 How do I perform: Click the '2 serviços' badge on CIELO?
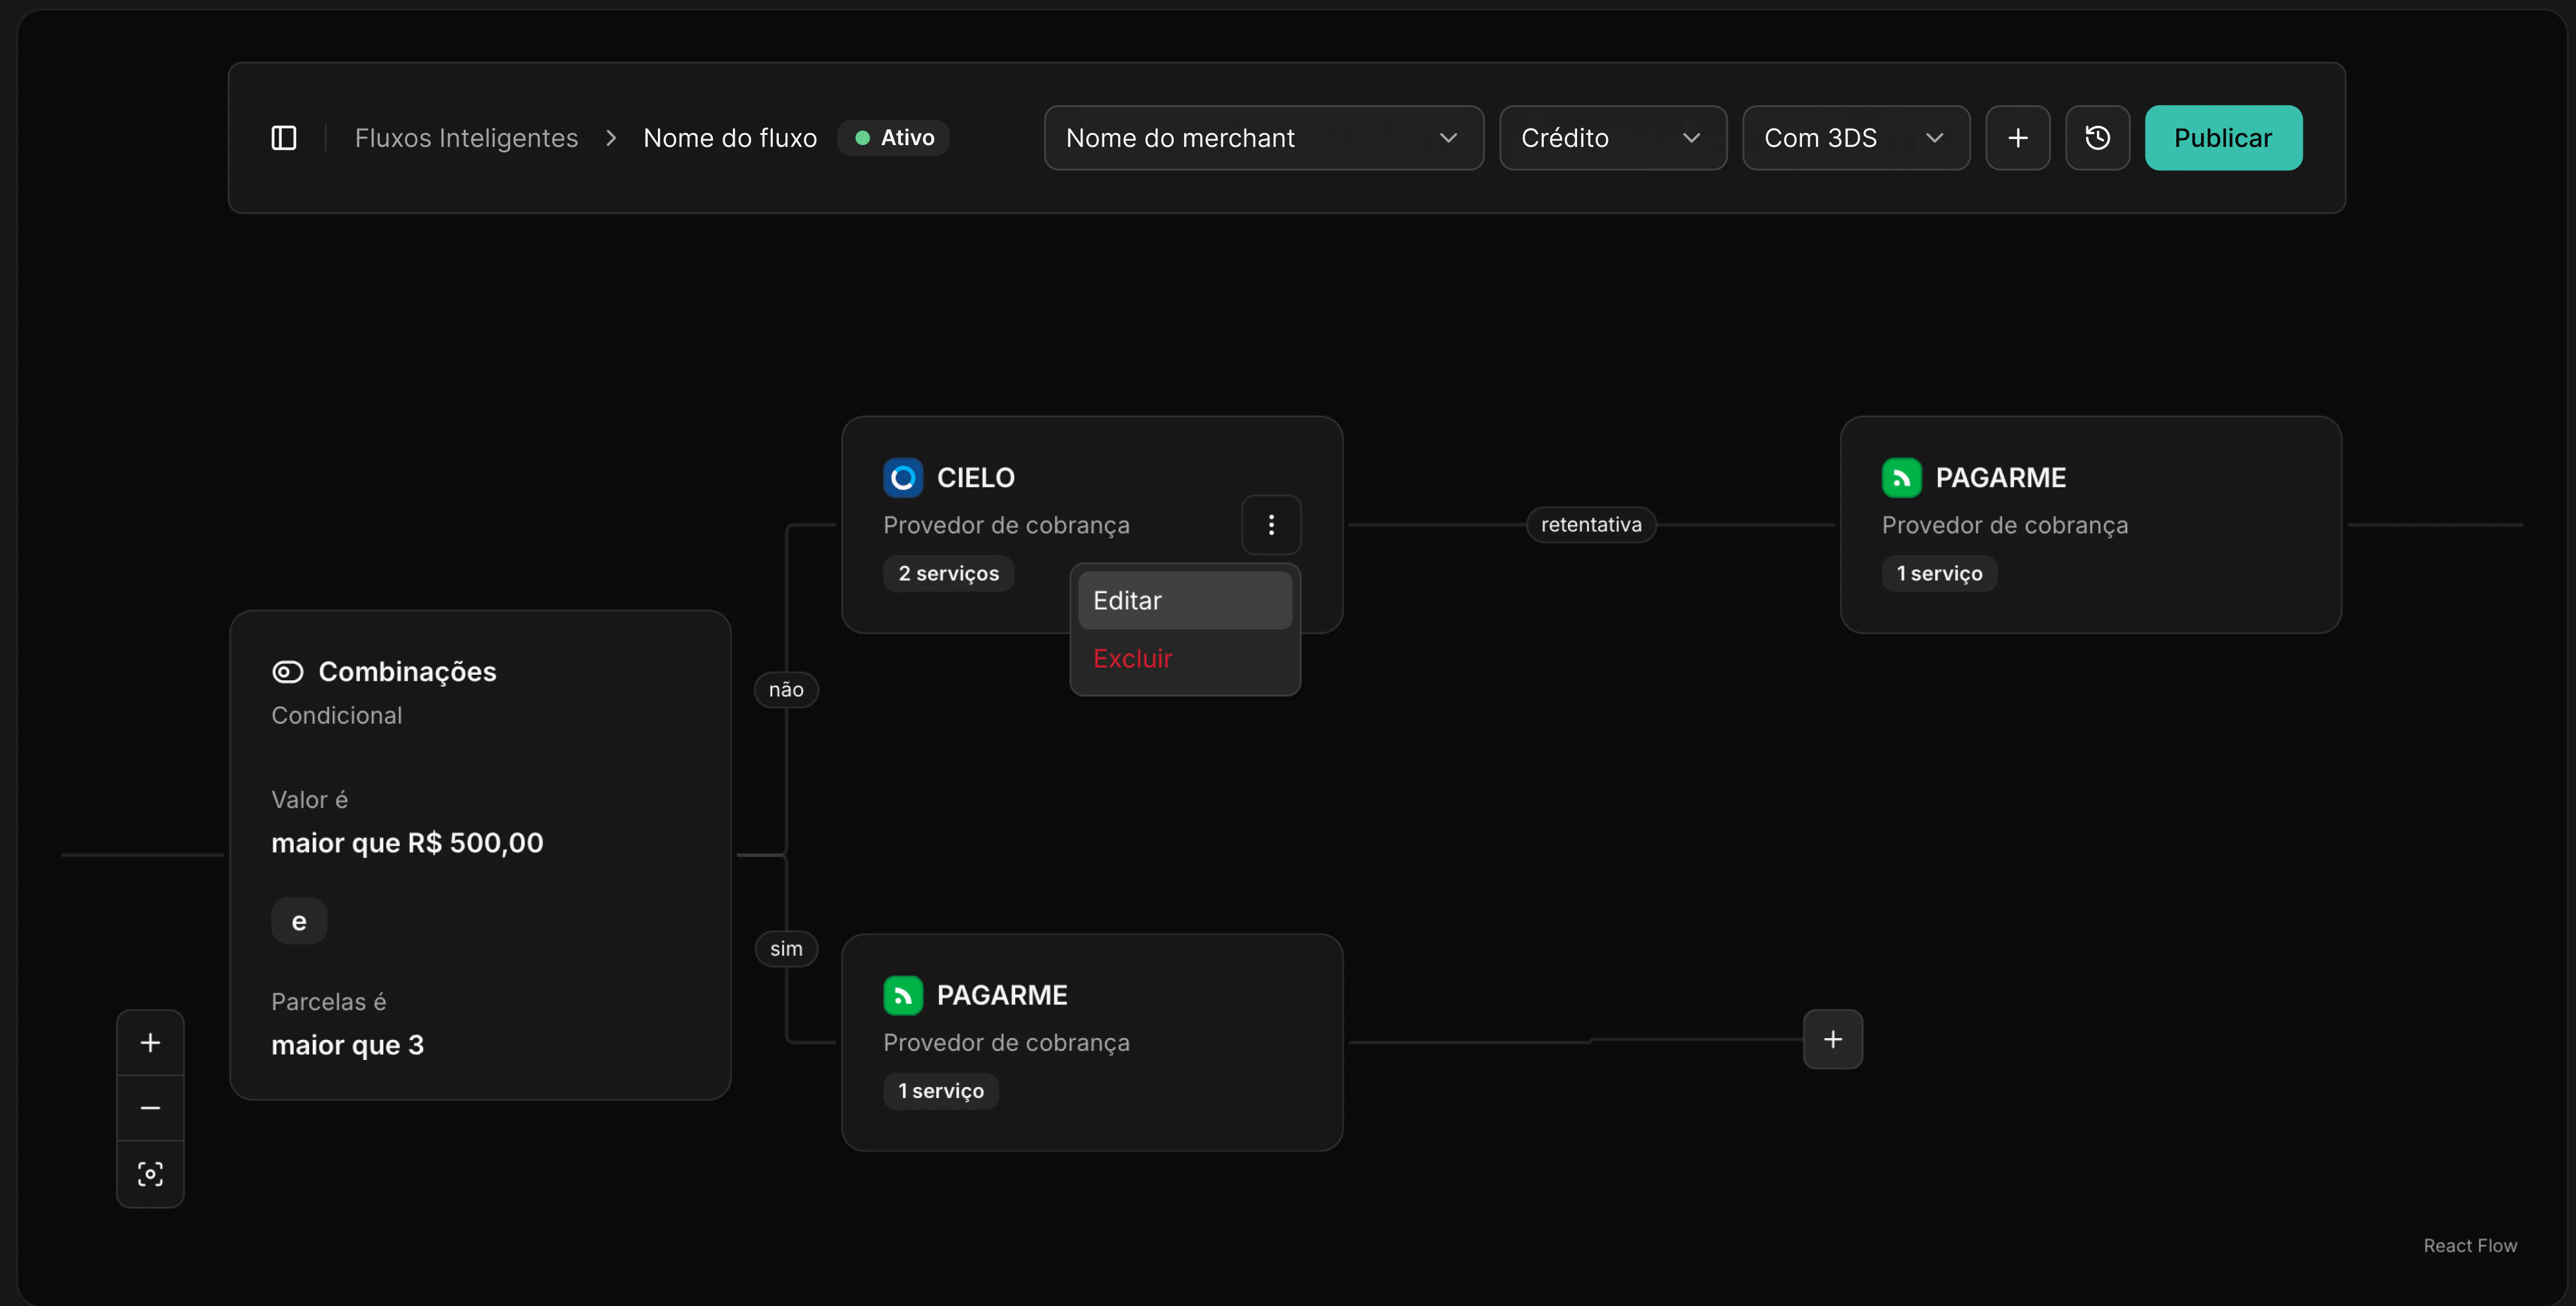[x=948, y=574]
